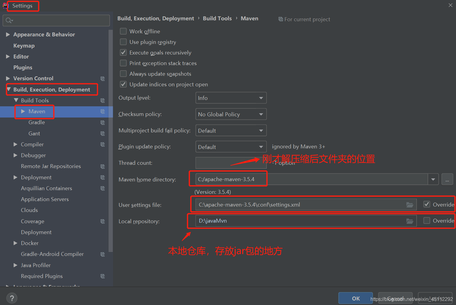
Task: Expand the Debugger node
Action: click(x=15, y=155)
